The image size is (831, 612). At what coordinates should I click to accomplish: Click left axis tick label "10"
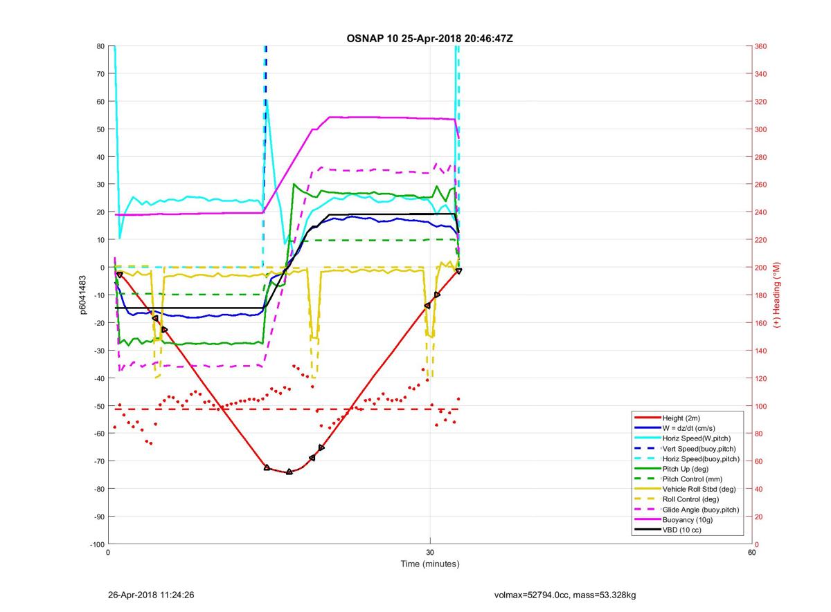pyautogui.click(x=100, y=240)
